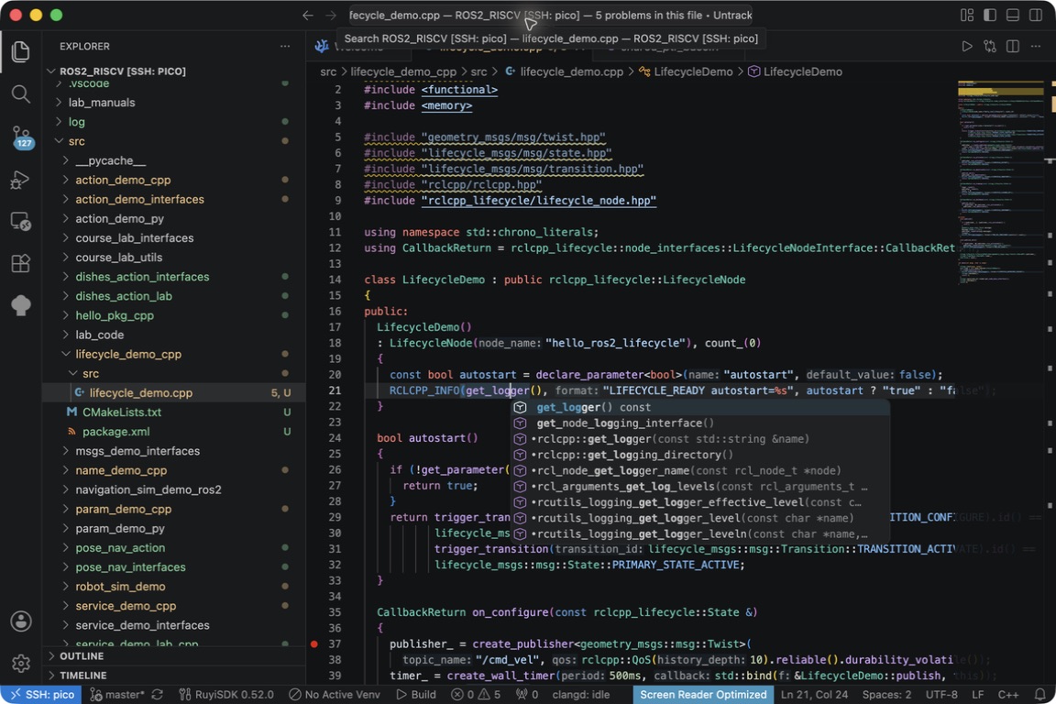The height and width of the screenshot is (704, 1056).
Task: Toggle secondary side bar visibility
Action: [1036, 15]
